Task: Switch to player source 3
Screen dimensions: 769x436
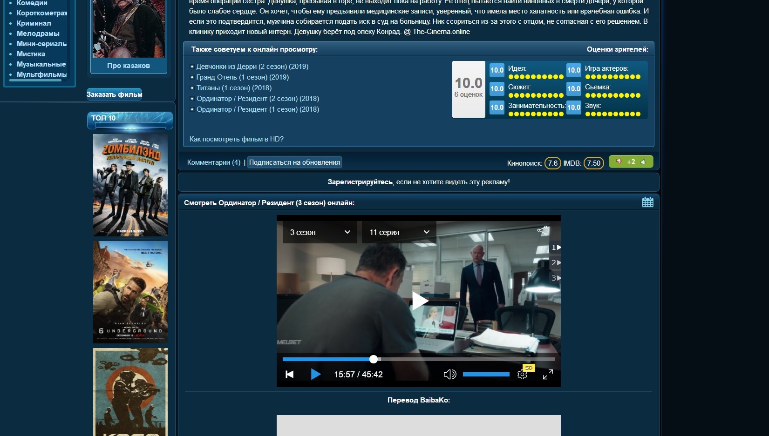Action: 555,278
